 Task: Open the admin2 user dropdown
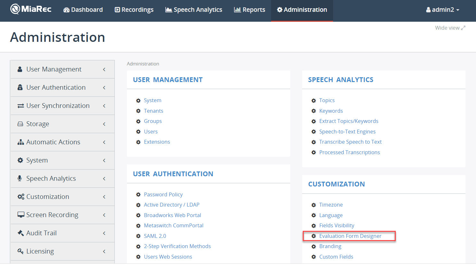point(442,10)
